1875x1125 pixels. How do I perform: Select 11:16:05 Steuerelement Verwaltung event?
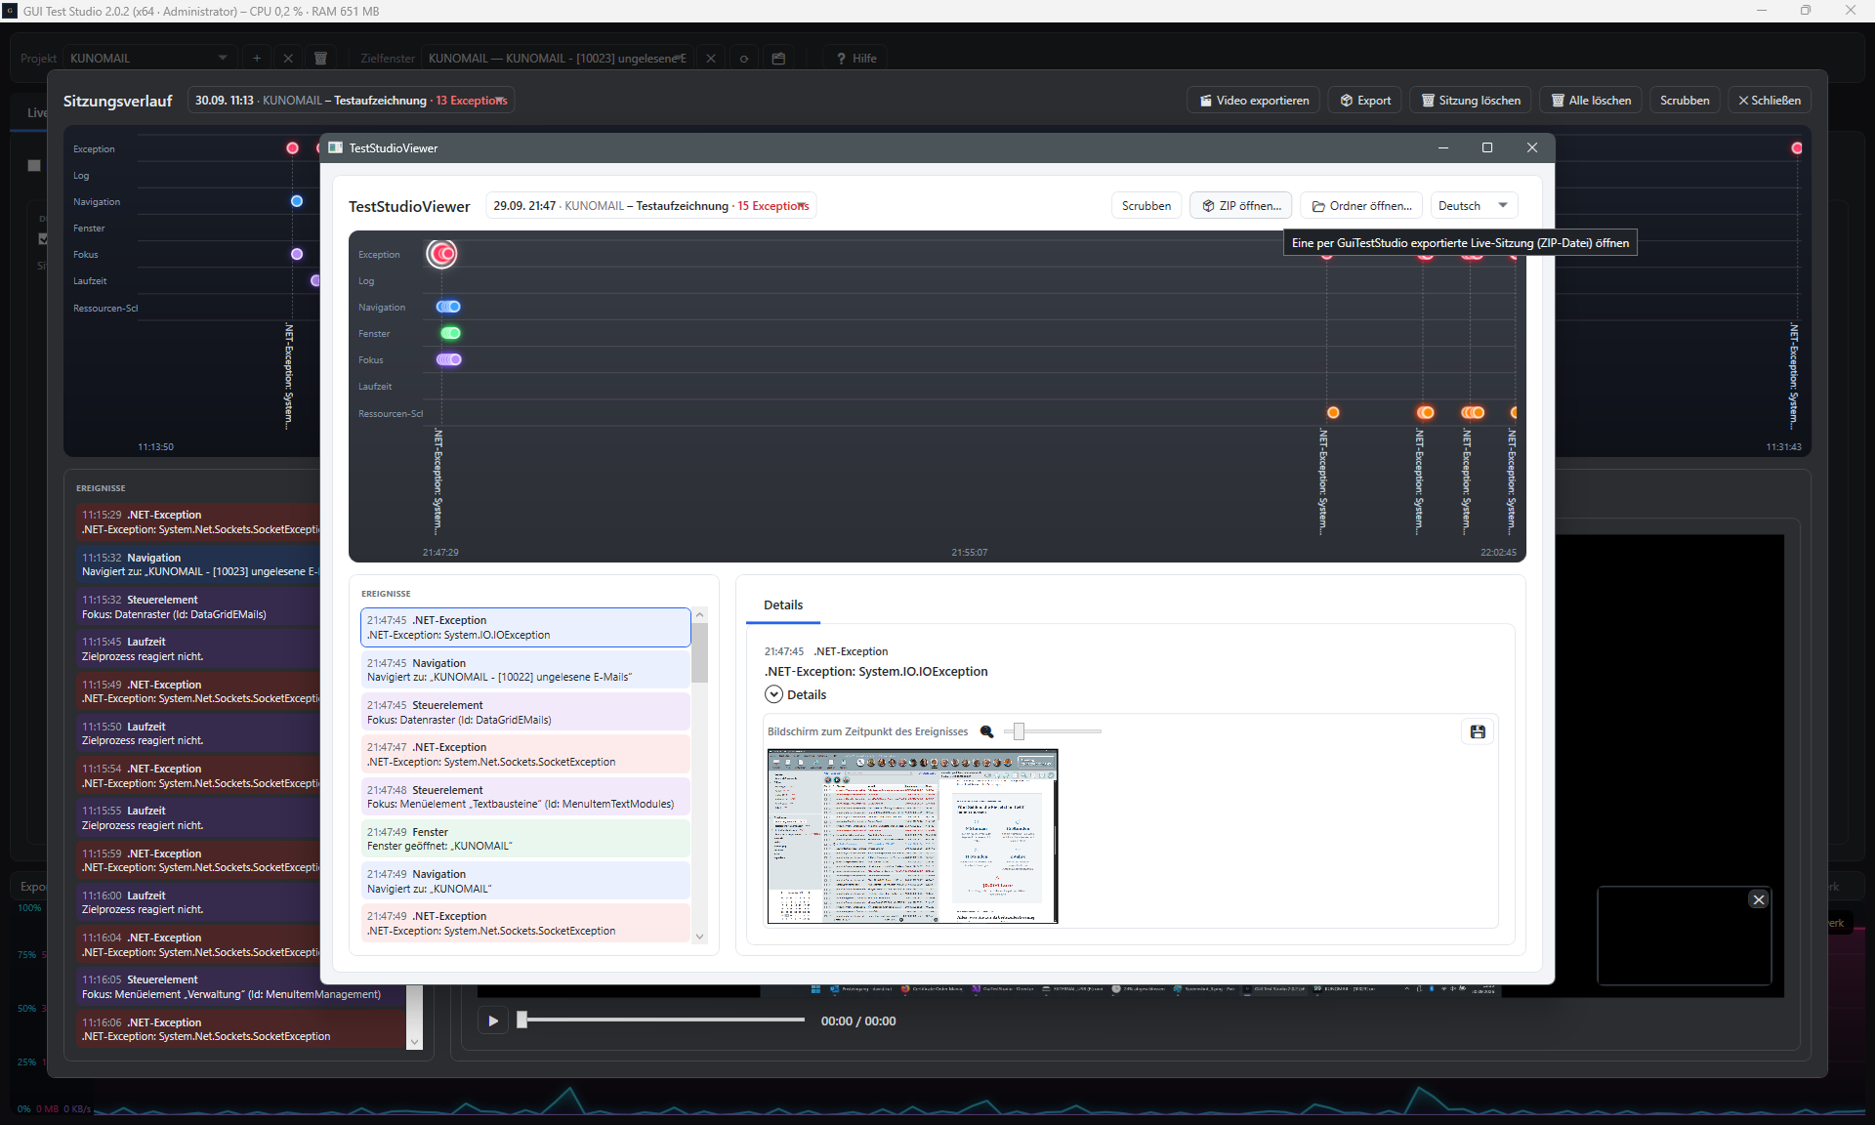pyautogui.click(x=240, y=987)
